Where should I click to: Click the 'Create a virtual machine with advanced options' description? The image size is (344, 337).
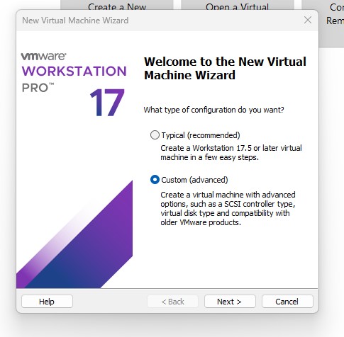(x=228, y=208)
